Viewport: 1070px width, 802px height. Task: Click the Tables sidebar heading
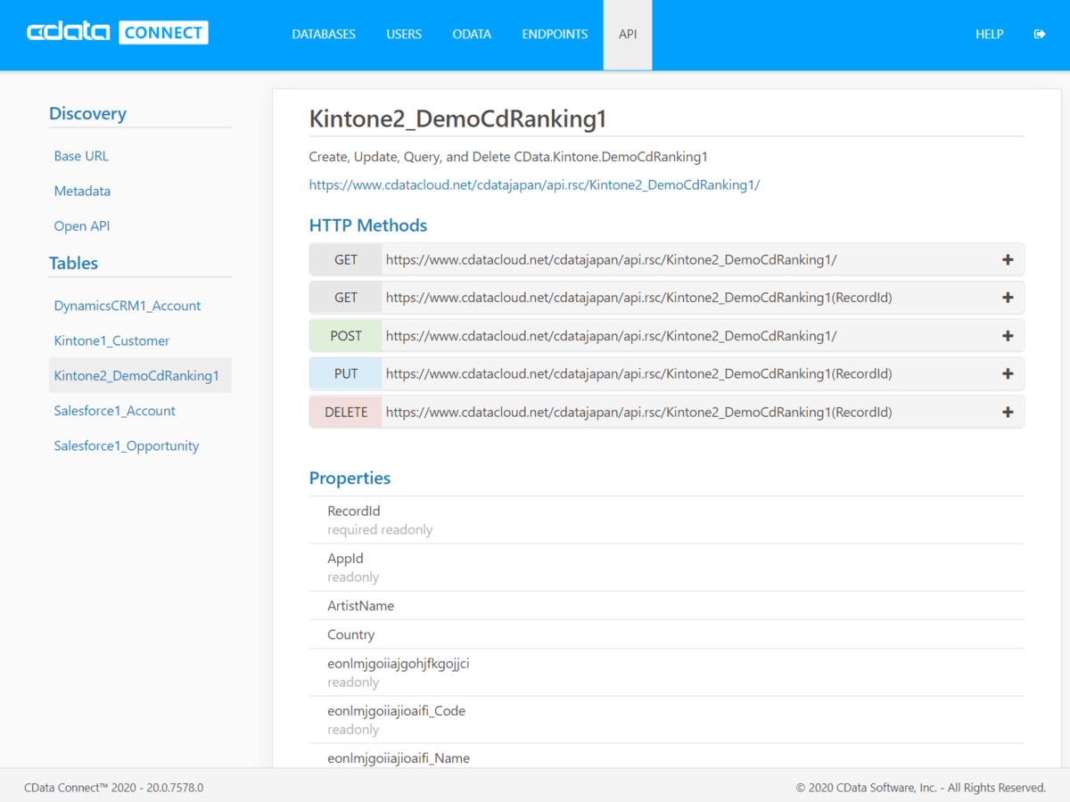(x=73, y=263)
